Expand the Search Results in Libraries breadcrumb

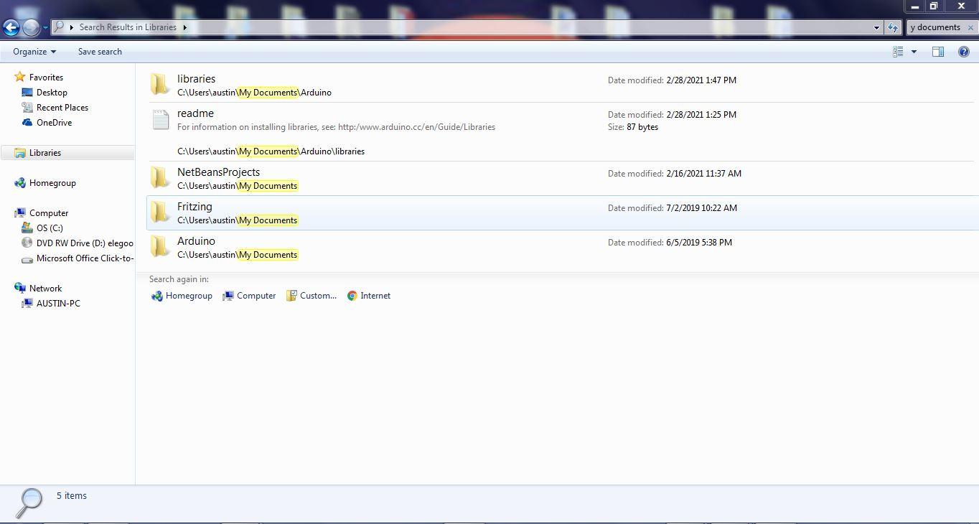point(184,27)
